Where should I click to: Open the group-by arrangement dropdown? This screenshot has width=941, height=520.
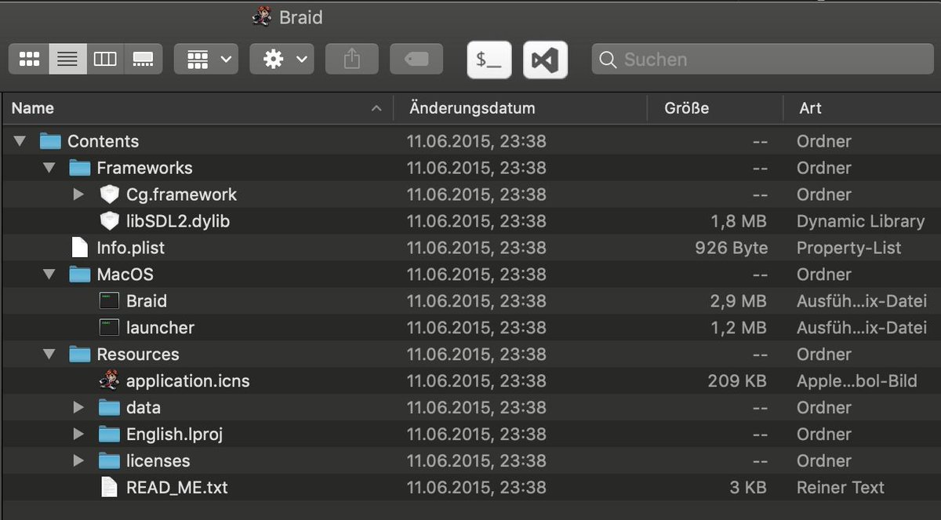coord(206,60)
